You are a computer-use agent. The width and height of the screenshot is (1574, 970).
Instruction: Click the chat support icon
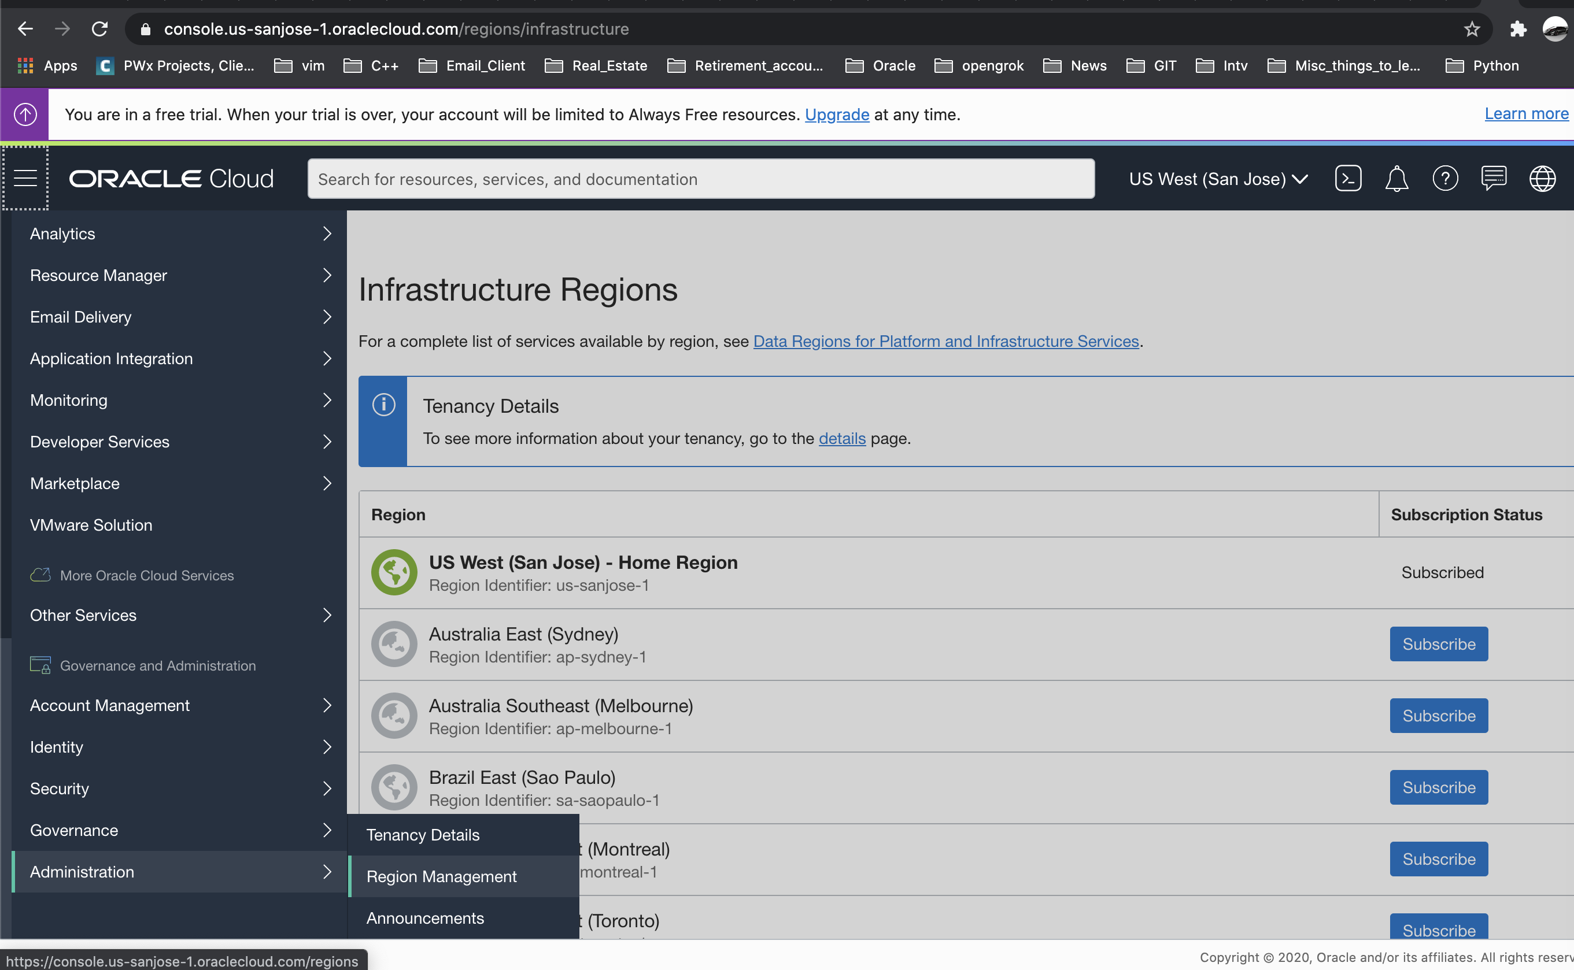point(1494,179)
